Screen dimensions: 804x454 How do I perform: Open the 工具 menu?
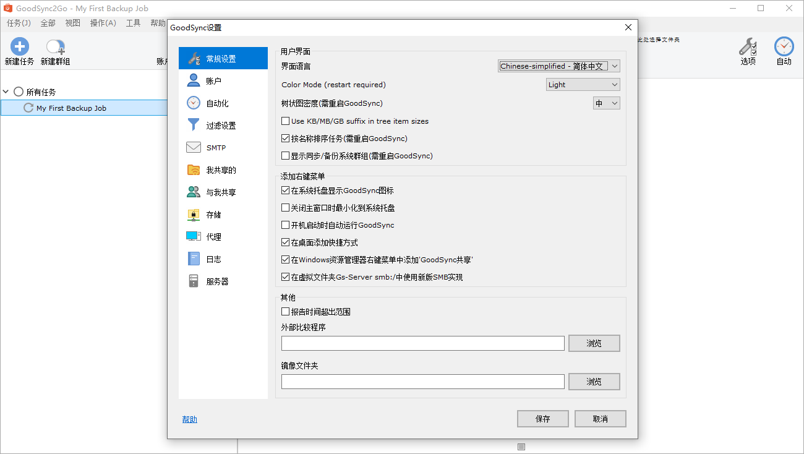point(133,22)
